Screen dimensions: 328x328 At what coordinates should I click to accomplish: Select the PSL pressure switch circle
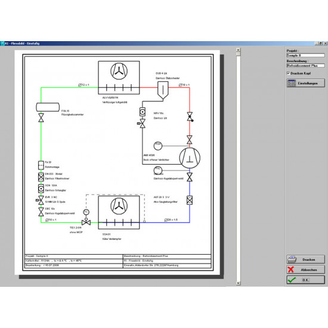coord(158,171)
